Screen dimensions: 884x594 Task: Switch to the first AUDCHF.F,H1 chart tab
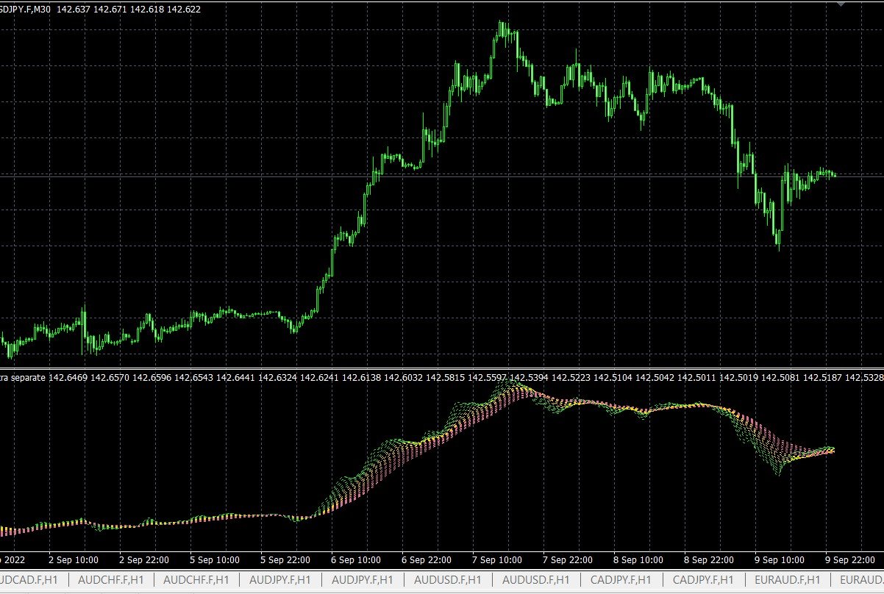[110, 580]
